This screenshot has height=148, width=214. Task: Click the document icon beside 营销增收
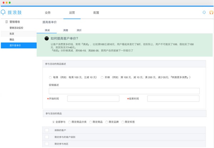click(x=6, y=22)
